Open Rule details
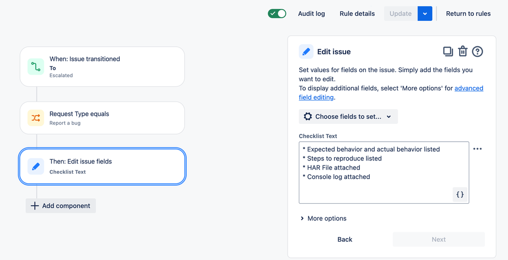This screenshot has height=260, width=508. point(357,14)
